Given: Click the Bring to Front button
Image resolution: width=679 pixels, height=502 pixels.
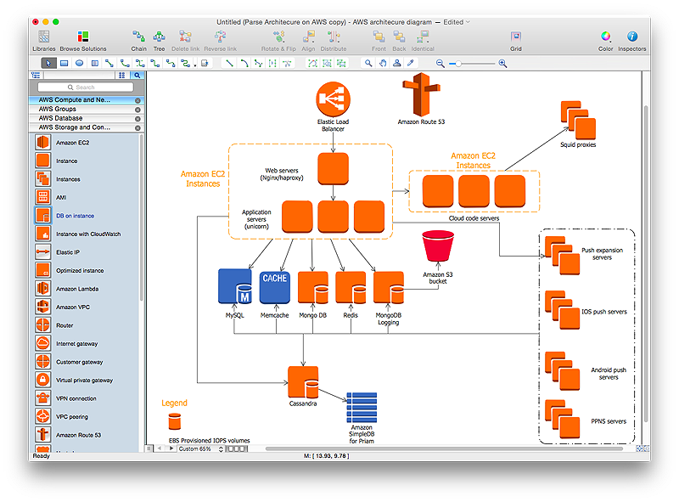Looking at the screenshot, I should [x=379, y=37].
